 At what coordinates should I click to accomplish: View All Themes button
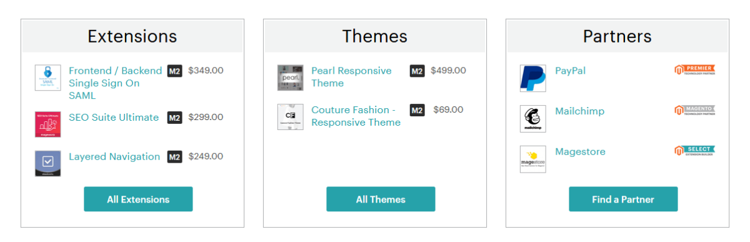(x=381, y=199)
